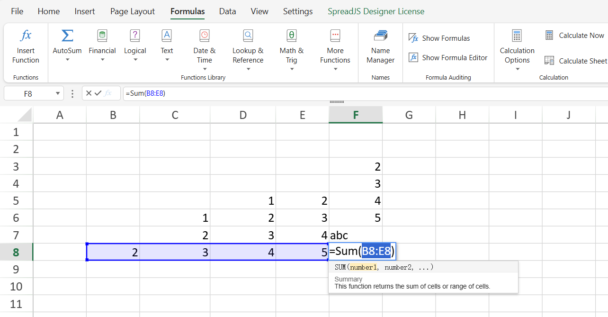Viewport: 608px width, 317px height.
Task: Open the Name Manager
Action: pyautogui.click(x=380, y=46)
